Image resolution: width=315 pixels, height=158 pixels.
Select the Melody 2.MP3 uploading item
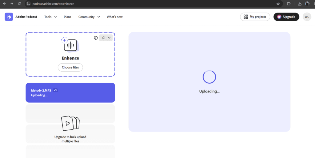70,93
